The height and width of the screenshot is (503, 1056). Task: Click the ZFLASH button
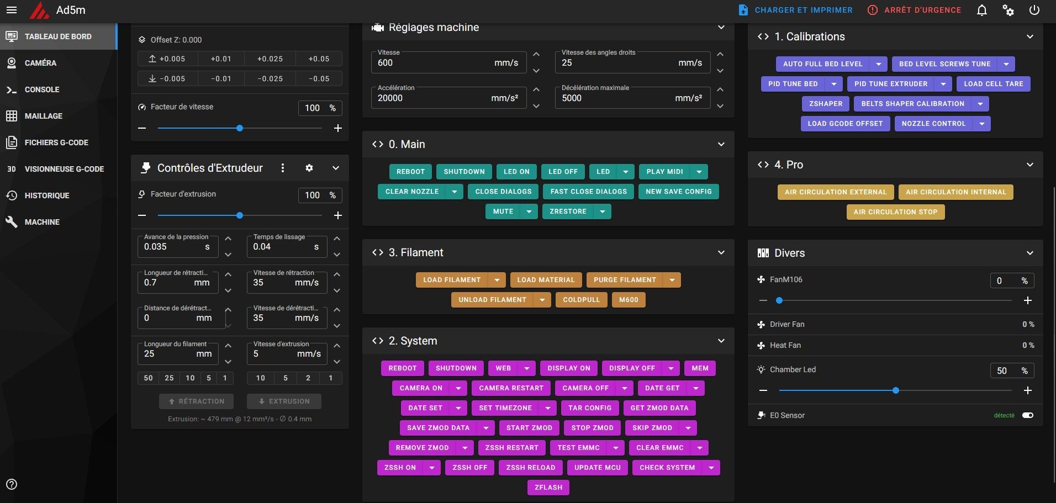548,488
